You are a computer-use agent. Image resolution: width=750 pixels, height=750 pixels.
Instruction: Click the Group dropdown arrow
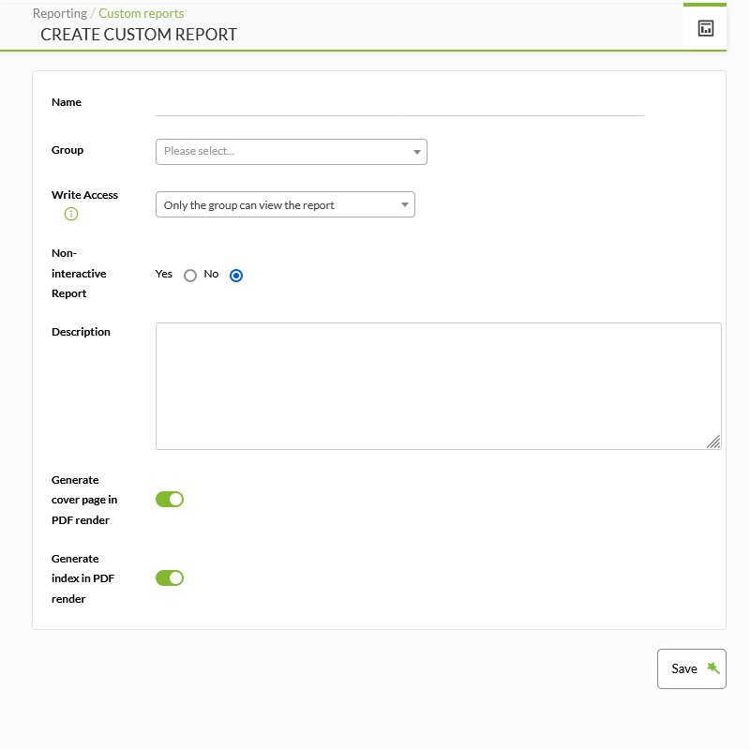coord(416,152)
